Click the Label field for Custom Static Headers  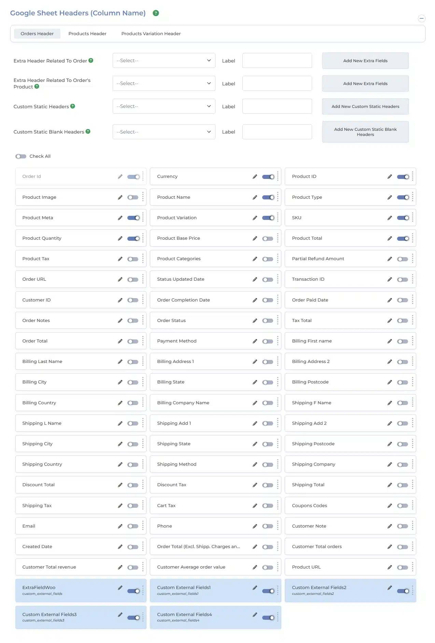tap(277, 106)
